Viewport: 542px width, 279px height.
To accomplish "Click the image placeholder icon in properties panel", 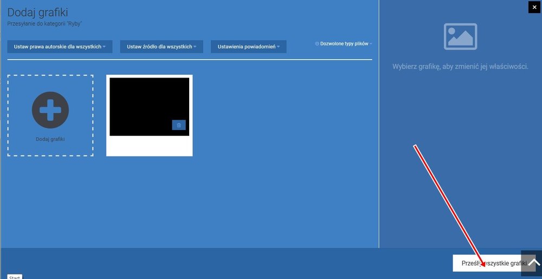I will 460,36.
